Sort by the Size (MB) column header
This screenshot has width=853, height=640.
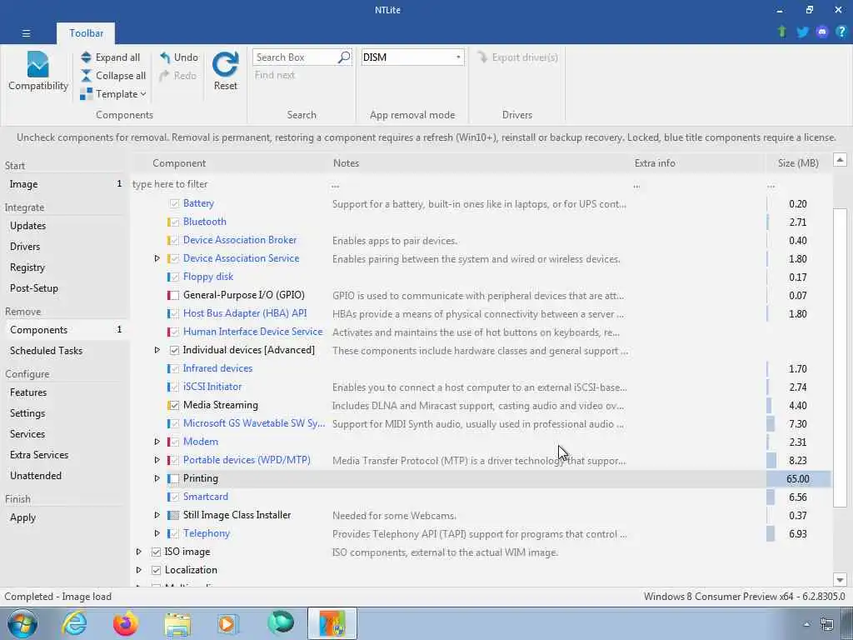(798, 163)
